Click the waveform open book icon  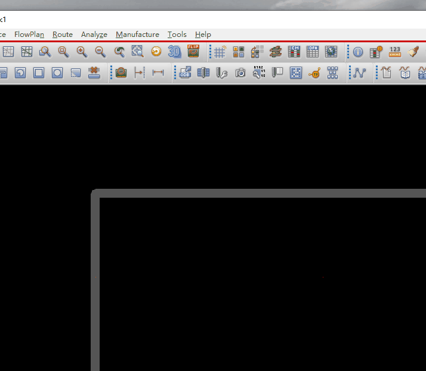(x=405, y=73)
